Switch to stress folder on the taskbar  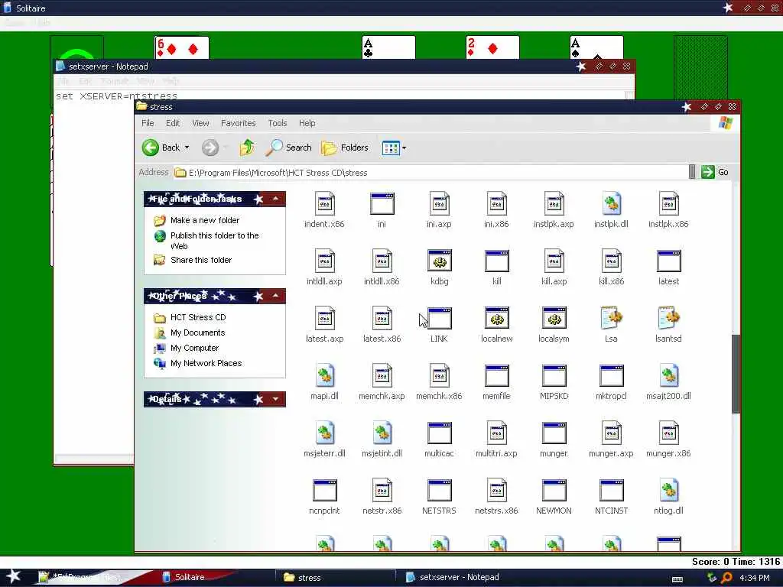tap(335, 577)
